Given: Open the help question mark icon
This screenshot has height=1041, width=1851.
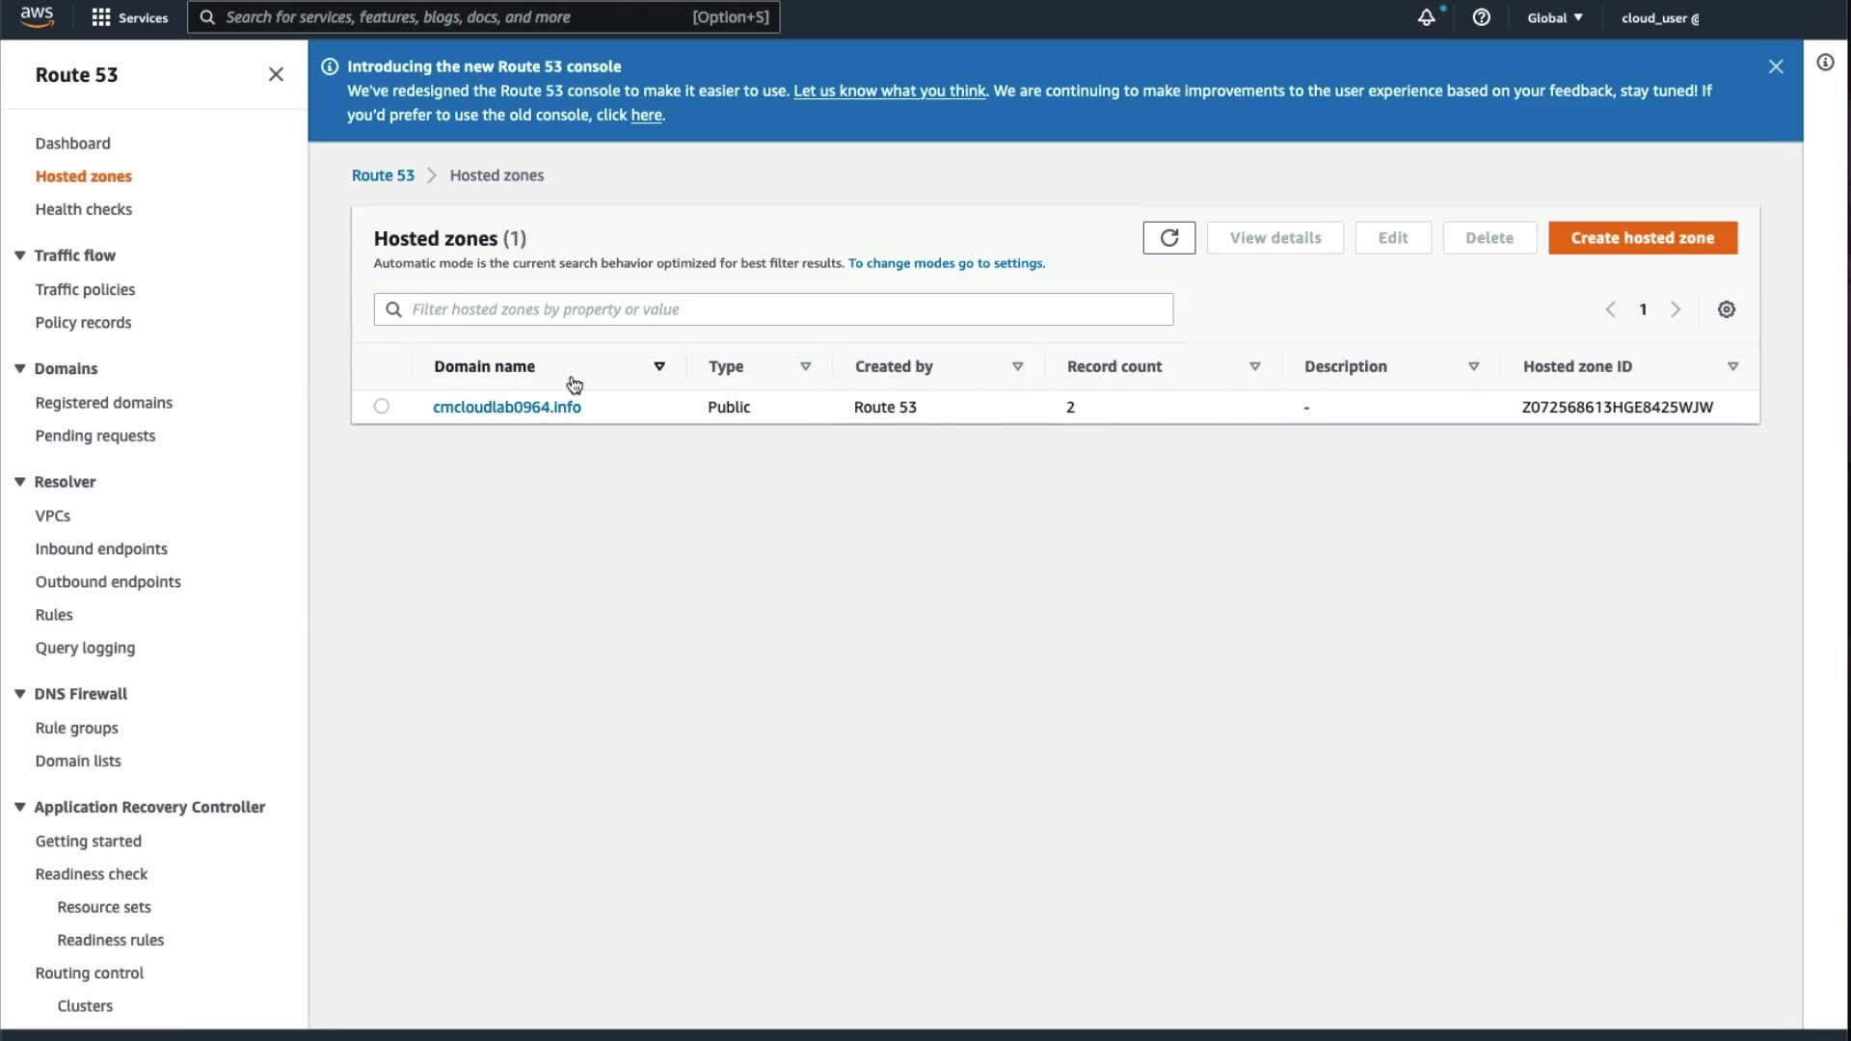Looking at the screenshot, I should 1481,17.
